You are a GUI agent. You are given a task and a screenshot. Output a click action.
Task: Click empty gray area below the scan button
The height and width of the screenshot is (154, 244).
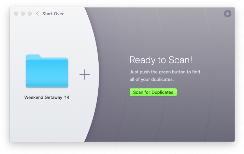[x=154, y=119]
